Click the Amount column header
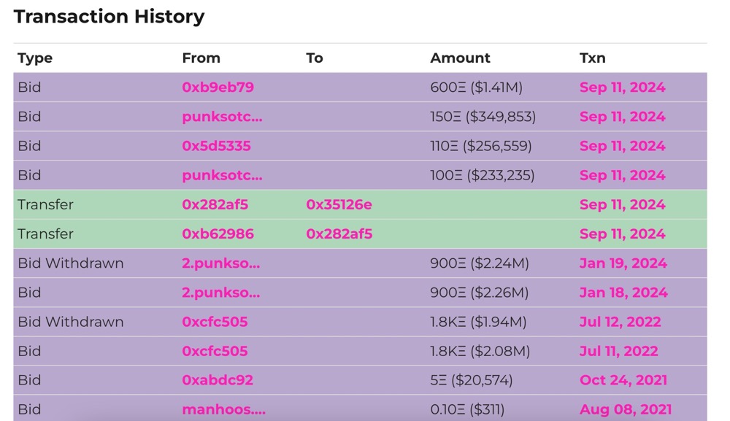The height and width of the screenshot is (421, 730). tap(460, 58)
